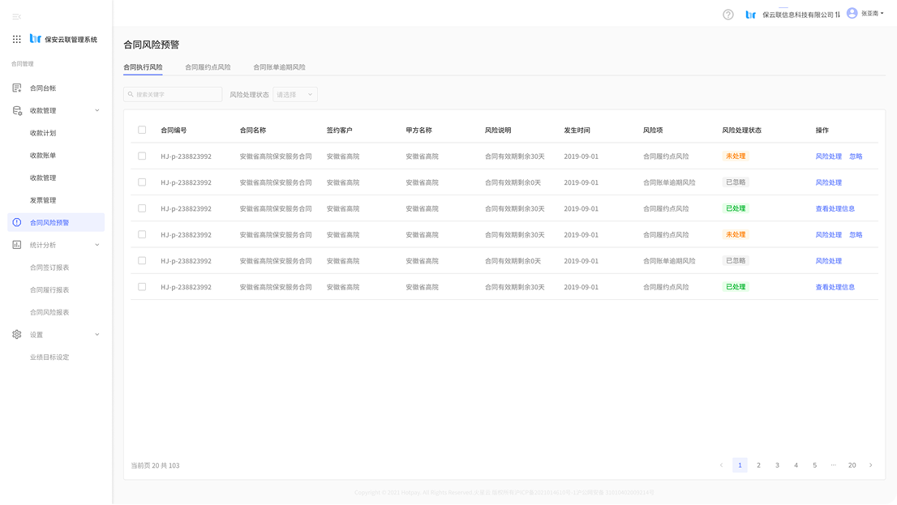Collapse the 统计分析 menu chevron
Viewport: 897px width, 505px height.
(x=97, y=245)
